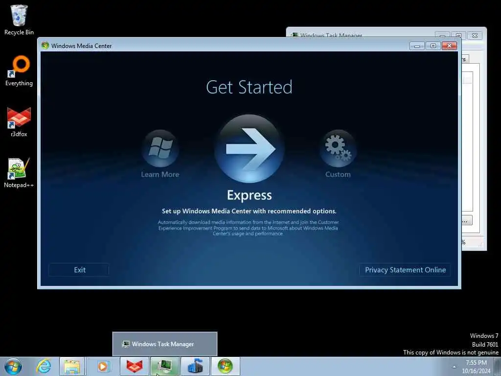This screenshot has height=376, width=501.
Task: Click the Learn More label
Action: tap(160, 174)
